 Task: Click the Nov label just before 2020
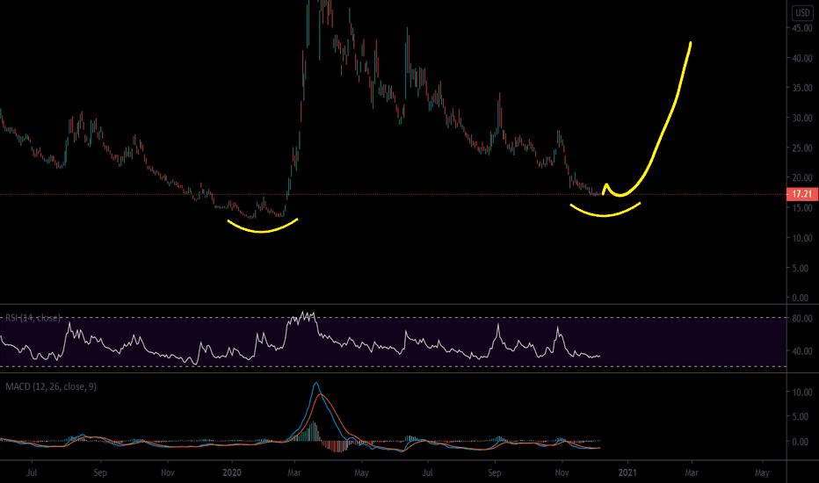(168, 472)
